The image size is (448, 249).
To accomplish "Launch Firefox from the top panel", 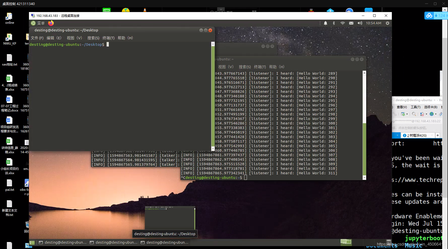I will tap(51, 23).
